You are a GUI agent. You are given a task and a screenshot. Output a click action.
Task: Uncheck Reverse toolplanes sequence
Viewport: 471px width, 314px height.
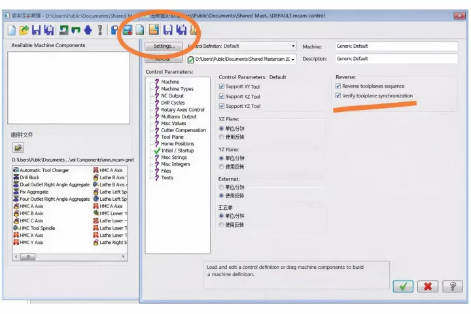338,86
